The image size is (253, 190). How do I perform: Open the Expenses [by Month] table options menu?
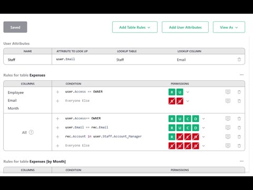click(x=242, y=161)
